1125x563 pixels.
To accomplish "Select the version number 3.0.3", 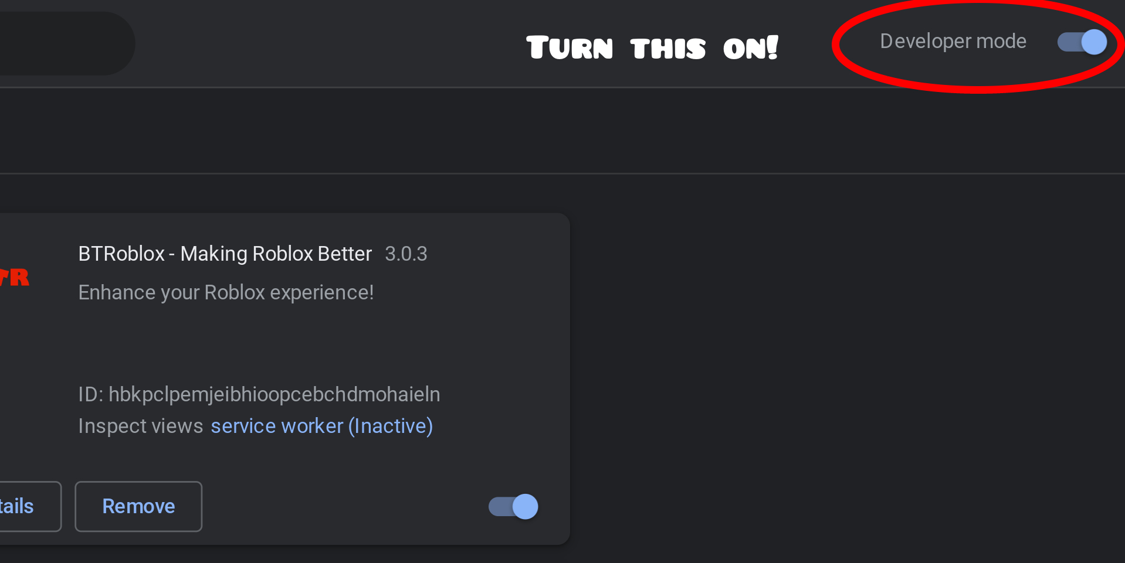I will pos(406,254).
